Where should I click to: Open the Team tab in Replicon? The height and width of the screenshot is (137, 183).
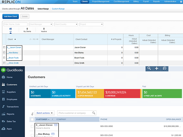[x=75, y=2]
